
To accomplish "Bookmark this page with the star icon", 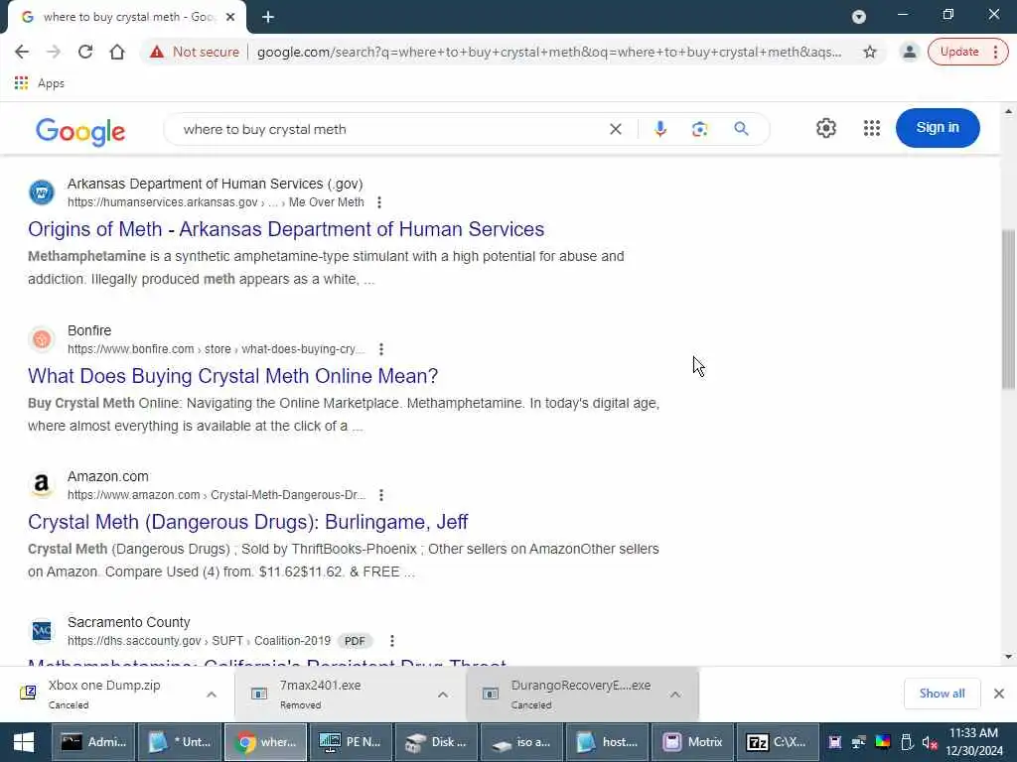I will pos(870,52).
